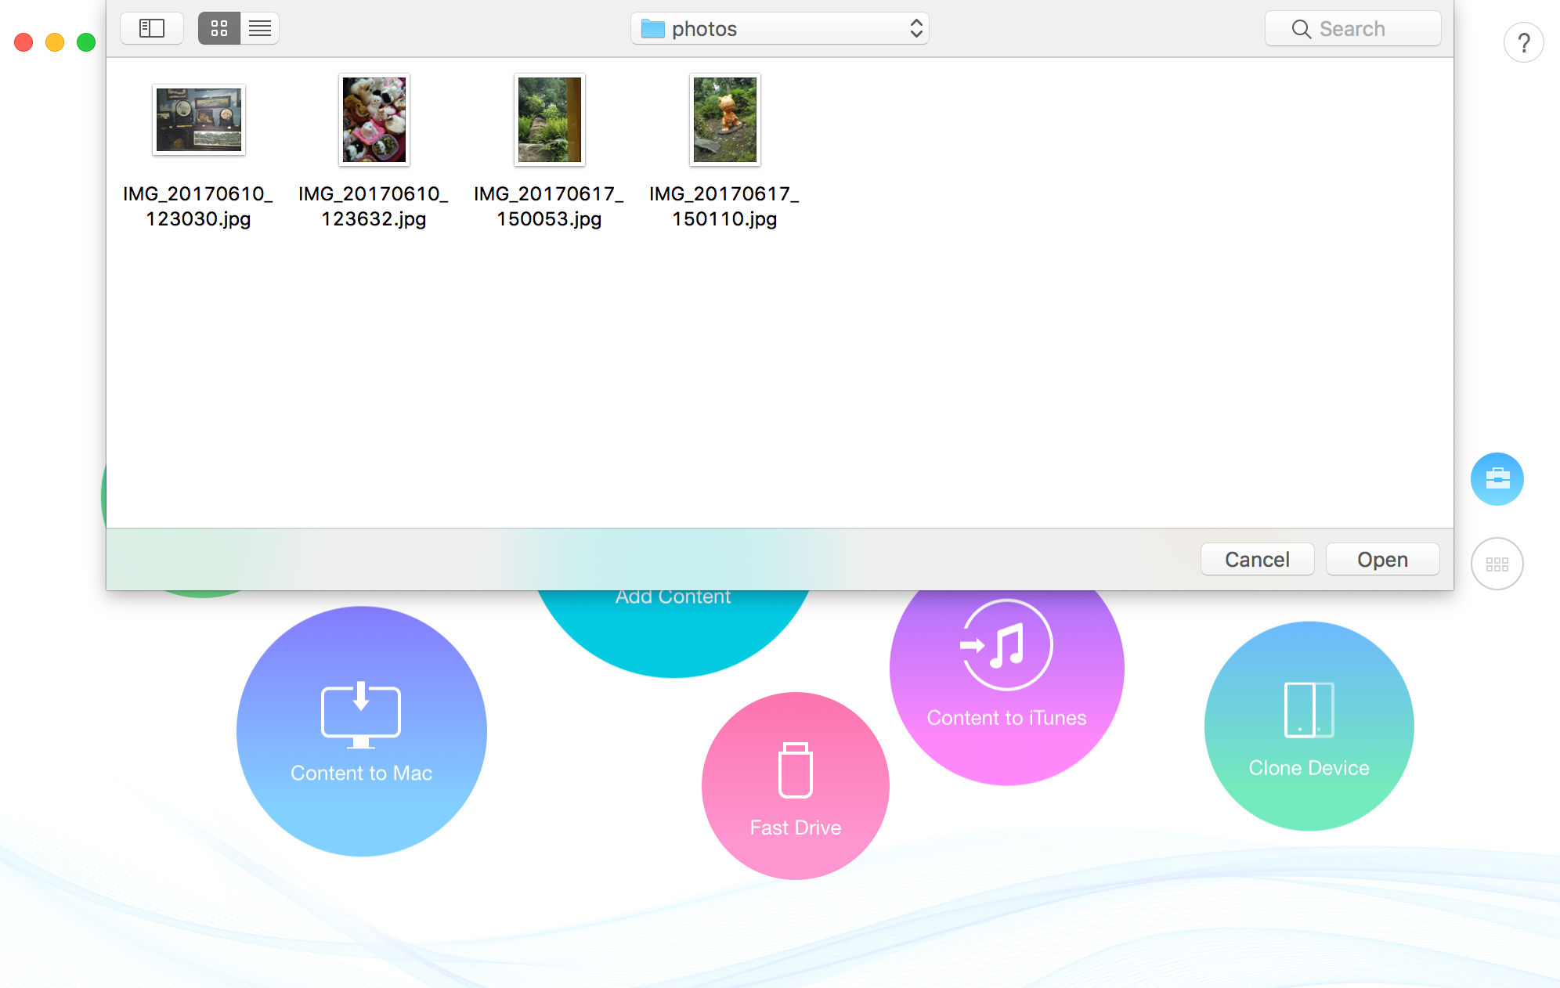Screen dimensions: 1560x988
Task: Open the Fast Drive feature
Action: pyautogui.click(x=796, y=786)
